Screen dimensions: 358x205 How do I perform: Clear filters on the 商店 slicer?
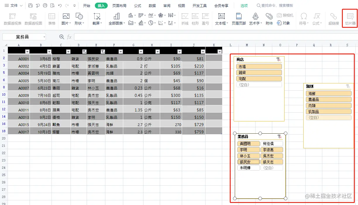point(279,59)
